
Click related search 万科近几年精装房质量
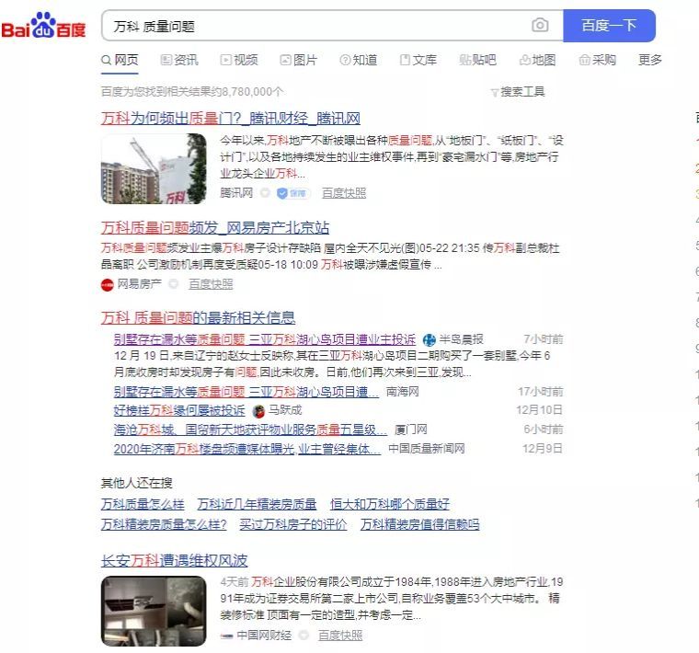(257, 504)
